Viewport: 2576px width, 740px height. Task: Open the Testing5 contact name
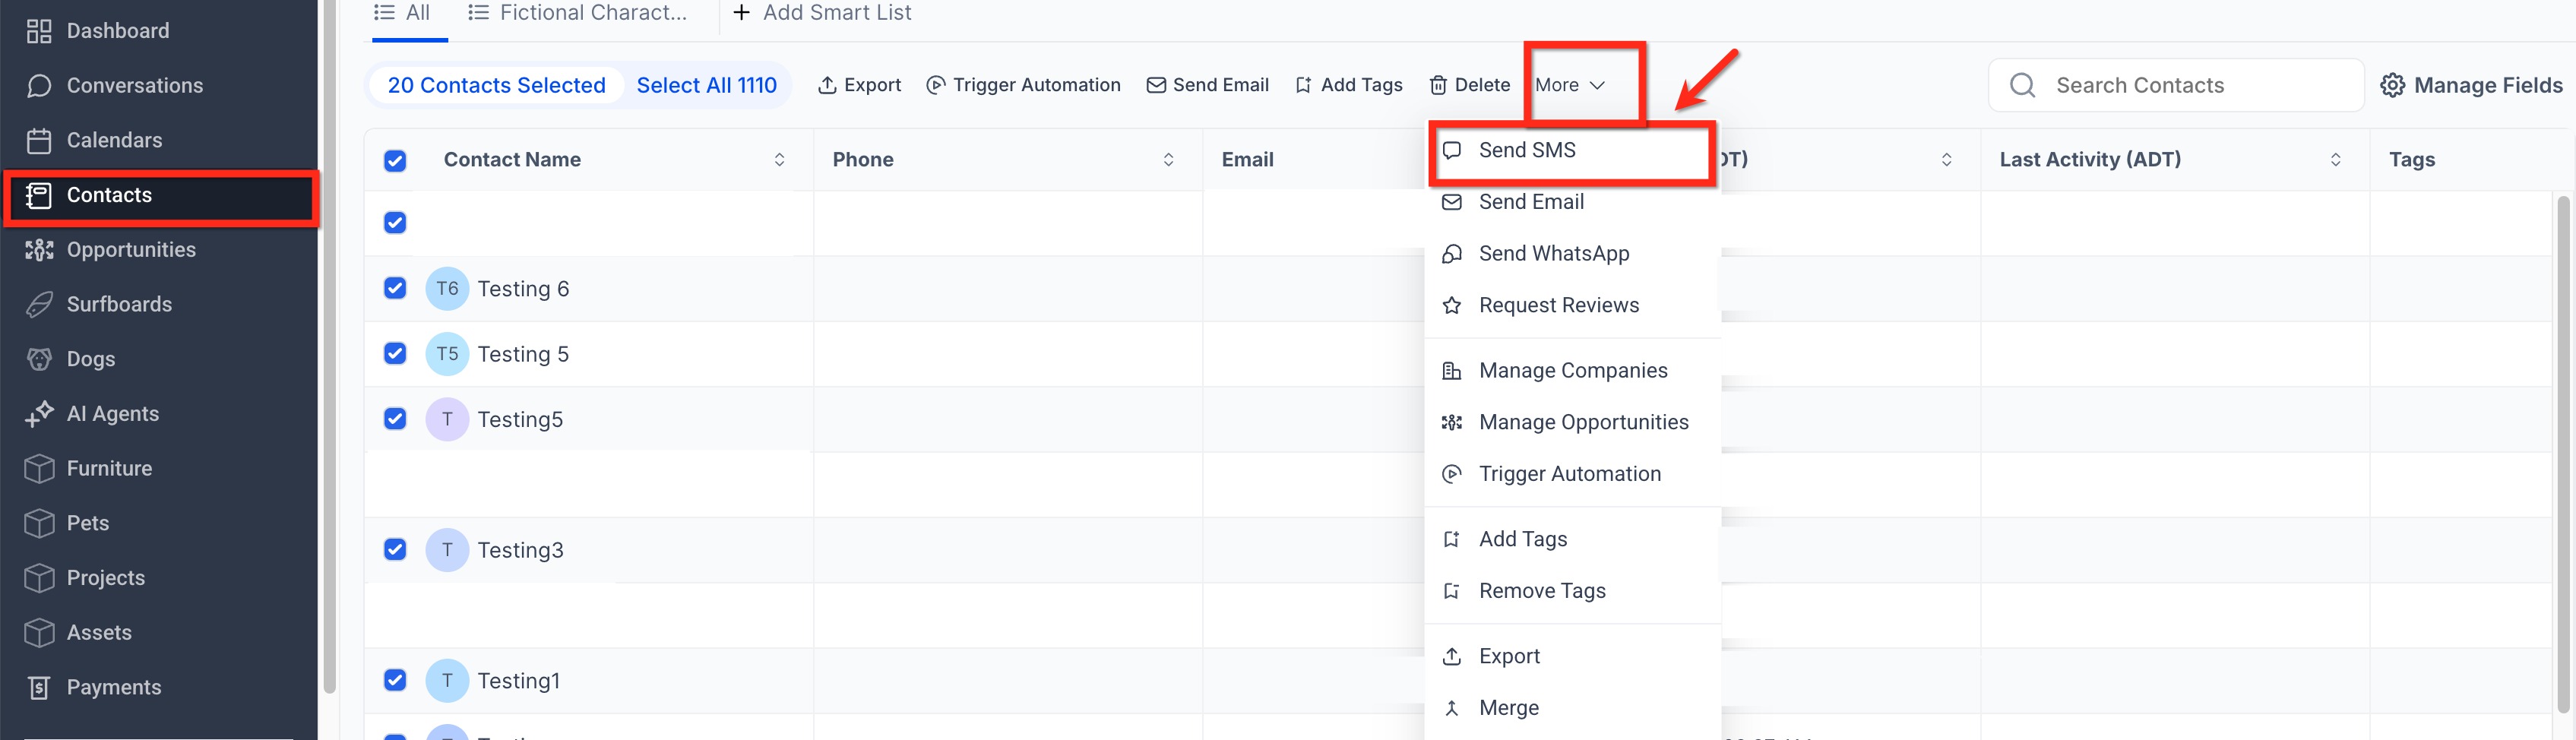point(520,419)
